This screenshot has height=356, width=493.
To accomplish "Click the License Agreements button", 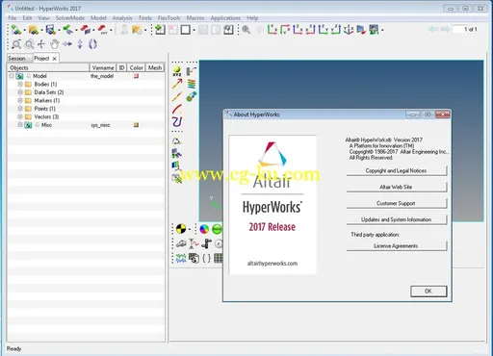I will point(397,245).
